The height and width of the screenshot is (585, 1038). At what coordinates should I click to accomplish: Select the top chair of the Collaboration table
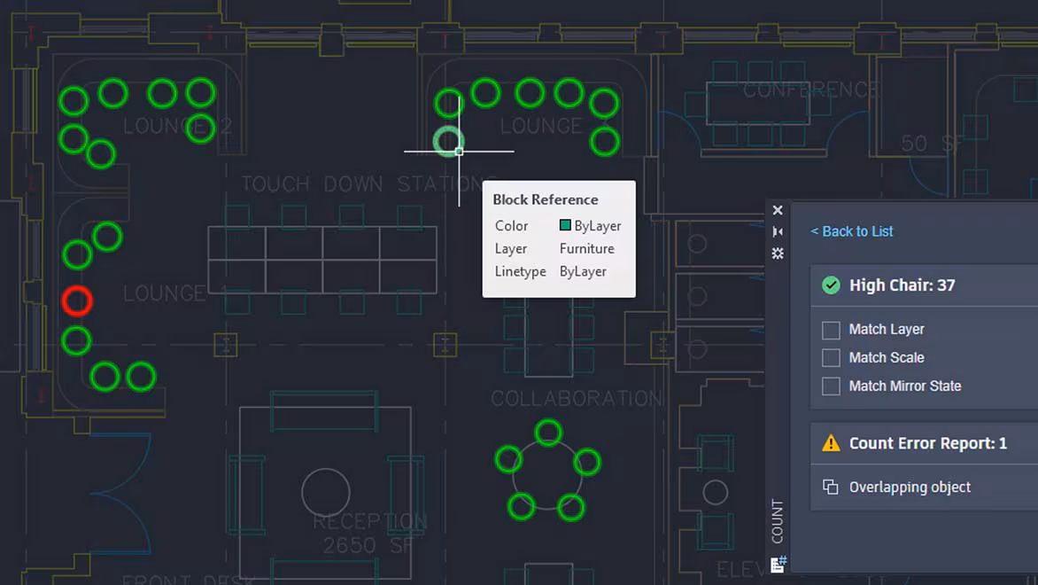point(548,433)
